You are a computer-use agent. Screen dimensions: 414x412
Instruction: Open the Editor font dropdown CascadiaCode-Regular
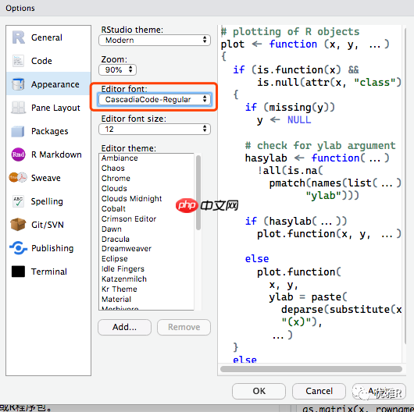[155, 99]
